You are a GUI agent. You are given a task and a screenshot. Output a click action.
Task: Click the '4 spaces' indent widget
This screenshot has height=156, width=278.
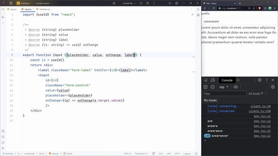187,153
